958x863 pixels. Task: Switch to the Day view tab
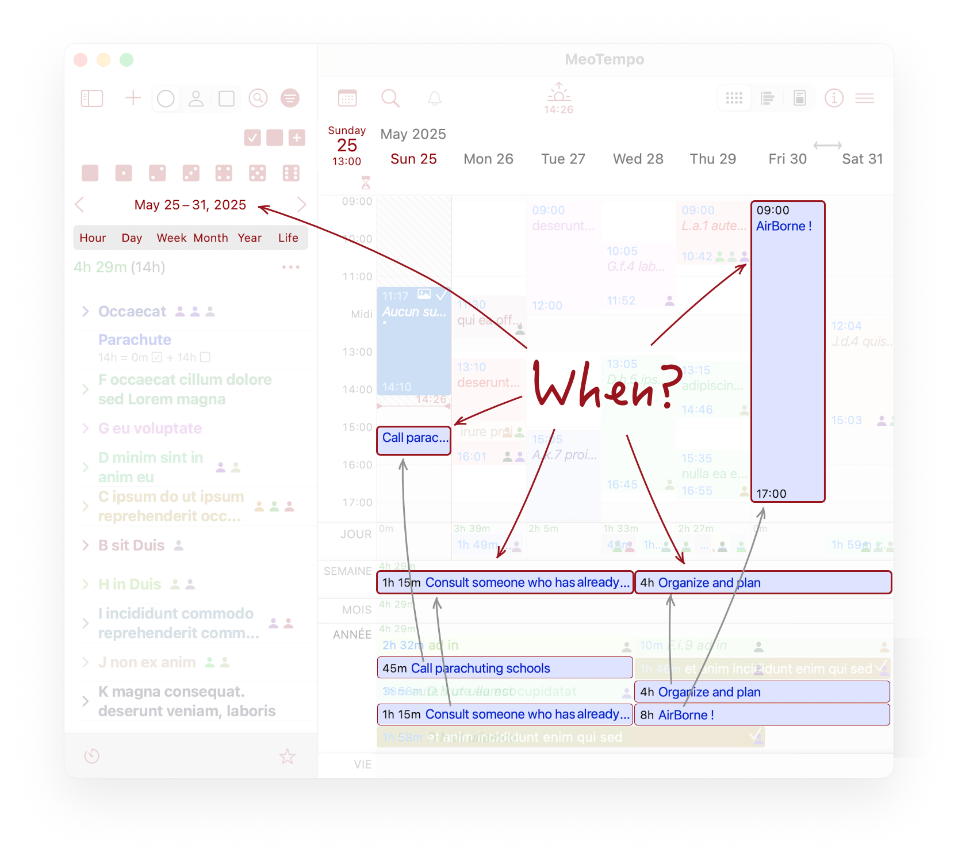tap(132, 238)
